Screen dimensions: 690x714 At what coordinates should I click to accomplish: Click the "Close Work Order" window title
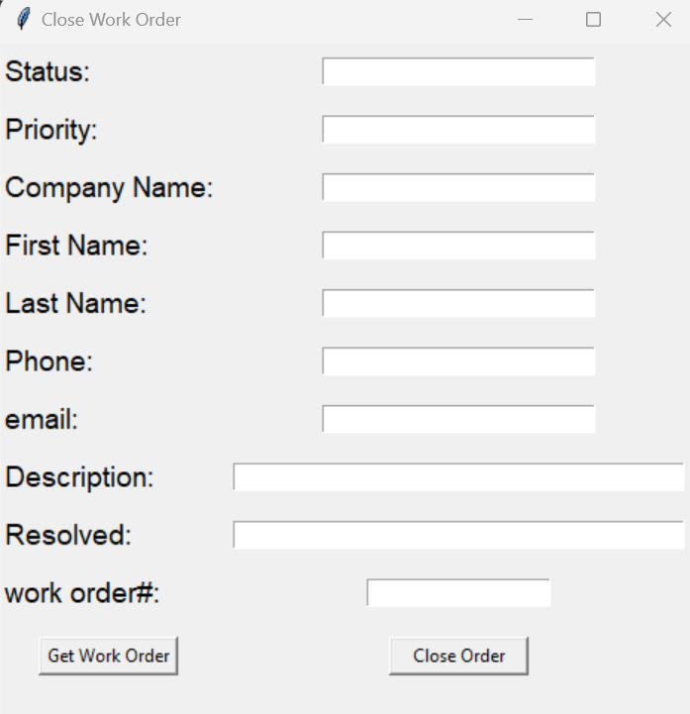coord(111,20)
